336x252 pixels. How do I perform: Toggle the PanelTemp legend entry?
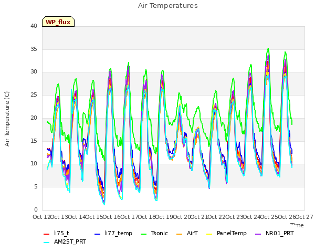click(226, 233)
